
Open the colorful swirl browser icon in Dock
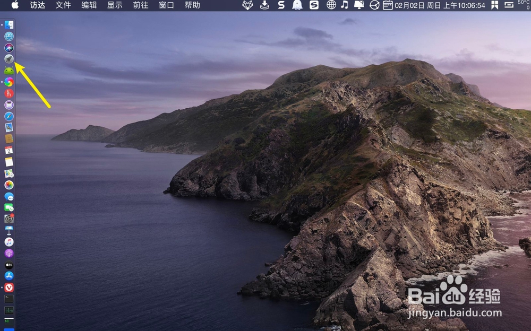(9, 82)
